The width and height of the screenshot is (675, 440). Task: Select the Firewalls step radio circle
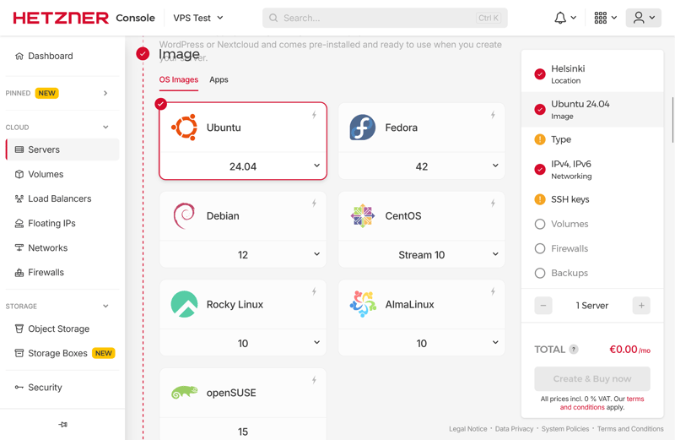pos(540,249)
